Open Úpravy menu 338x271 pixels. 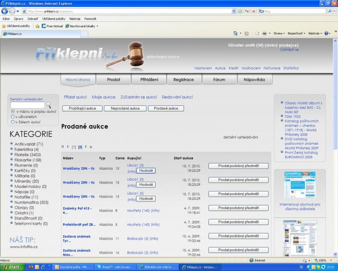(19, 19)
